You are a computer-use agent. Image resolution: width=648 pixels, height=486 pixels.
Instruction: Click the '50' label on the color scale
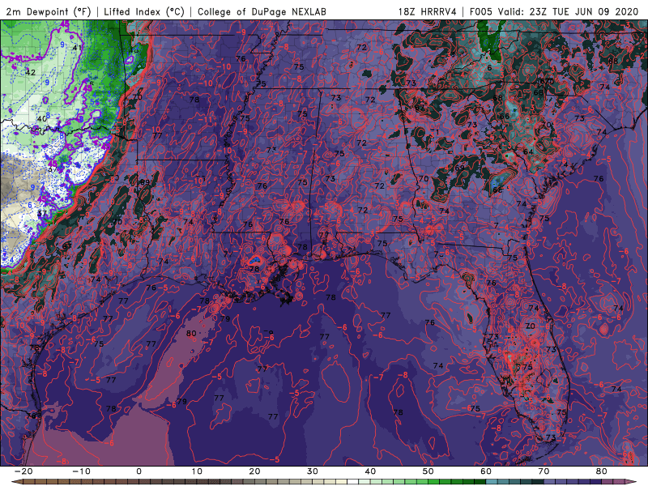428,471
